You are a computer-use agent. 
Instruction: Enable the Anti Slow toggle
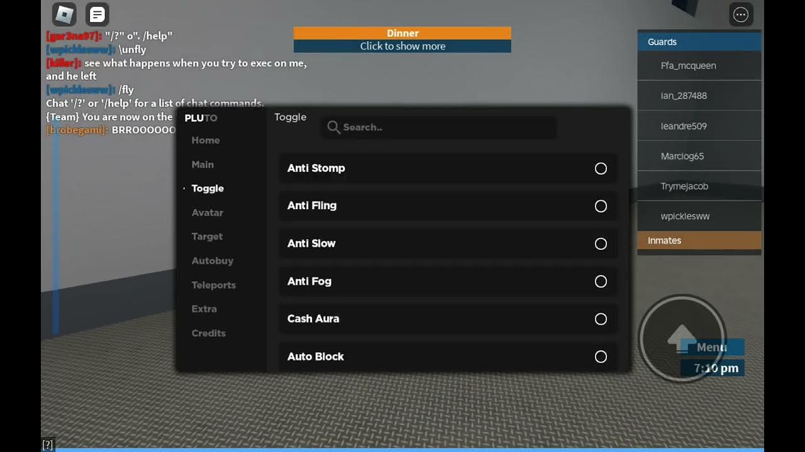[601, 244]
